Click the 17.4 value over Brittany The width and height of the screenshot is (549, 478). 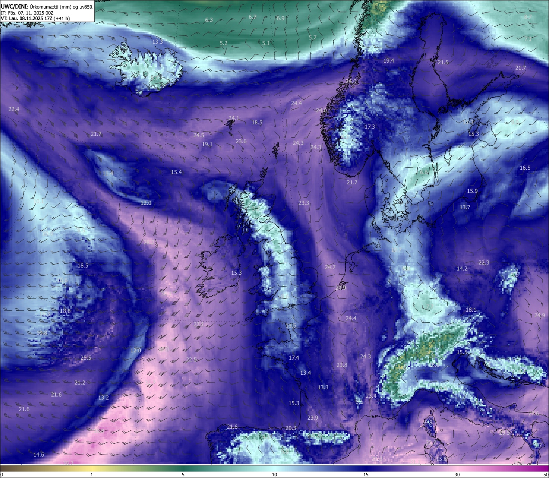(294, 358)
